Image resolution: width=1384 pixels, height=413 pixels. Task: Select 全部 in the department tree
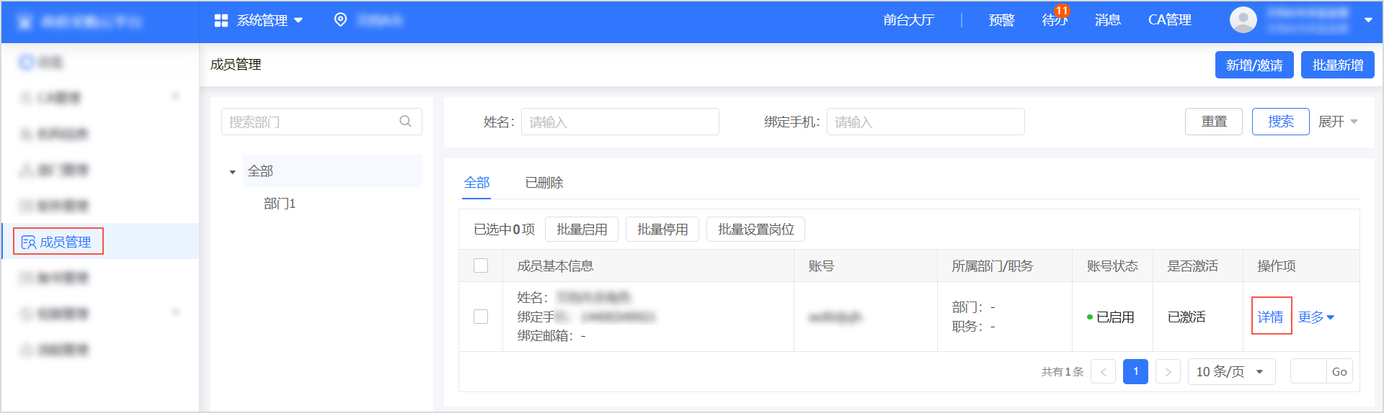pyautogui.click(x=332, y=171)
